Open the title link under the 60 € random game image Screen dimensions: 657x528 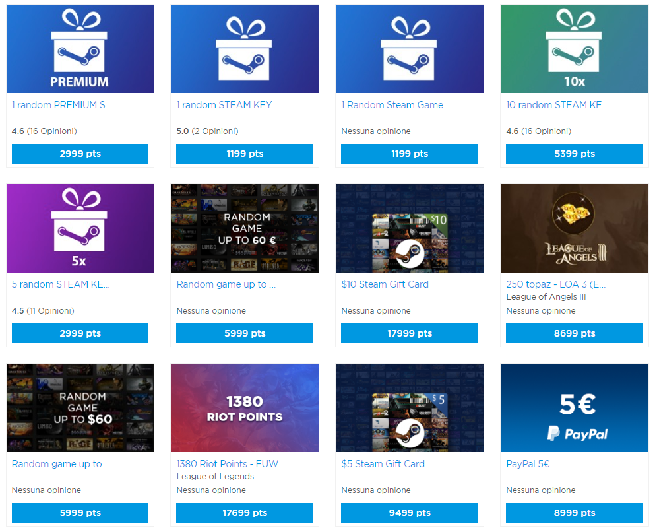tap(226, 284)
